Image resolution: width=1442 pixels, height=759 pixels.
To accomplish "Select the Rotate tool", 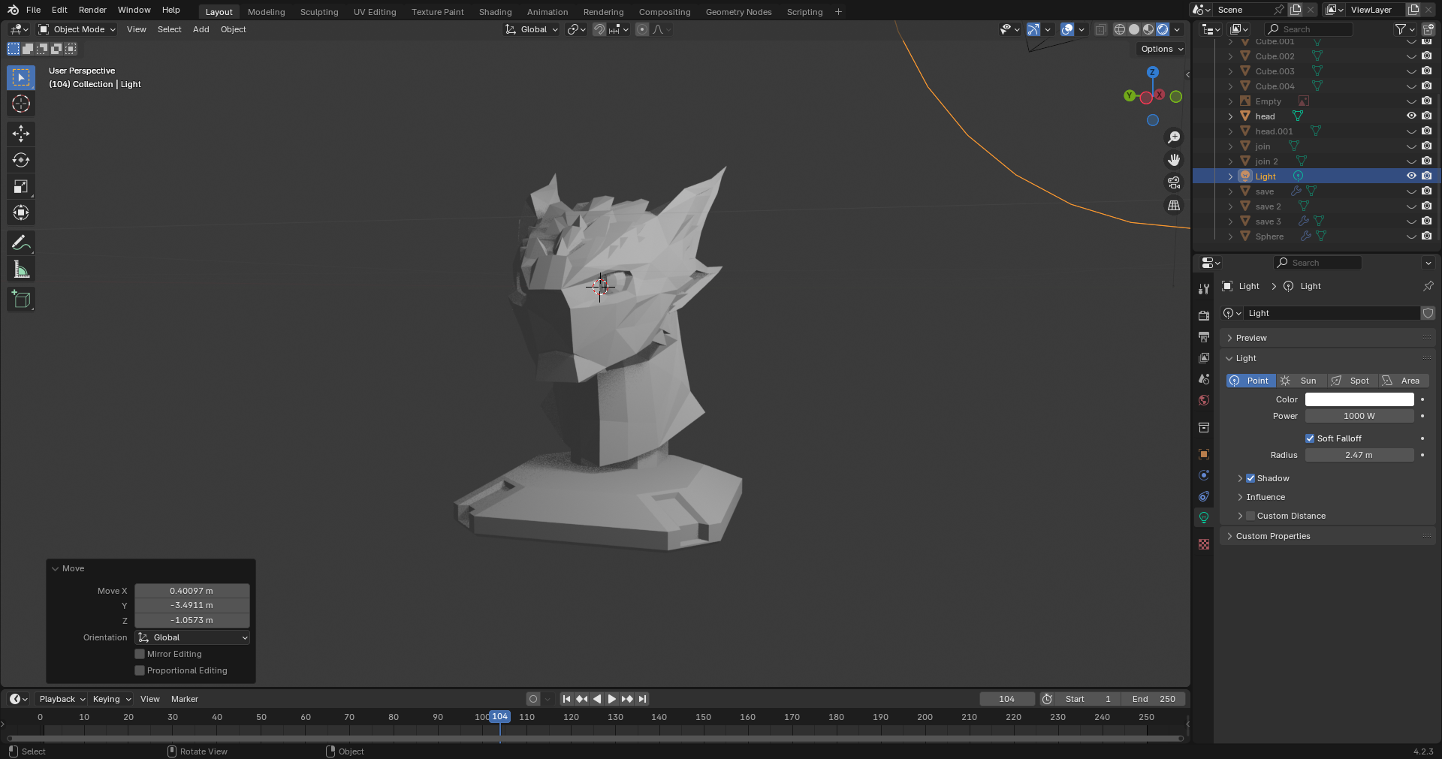I will pyautogui.click(x=21, y=160).
